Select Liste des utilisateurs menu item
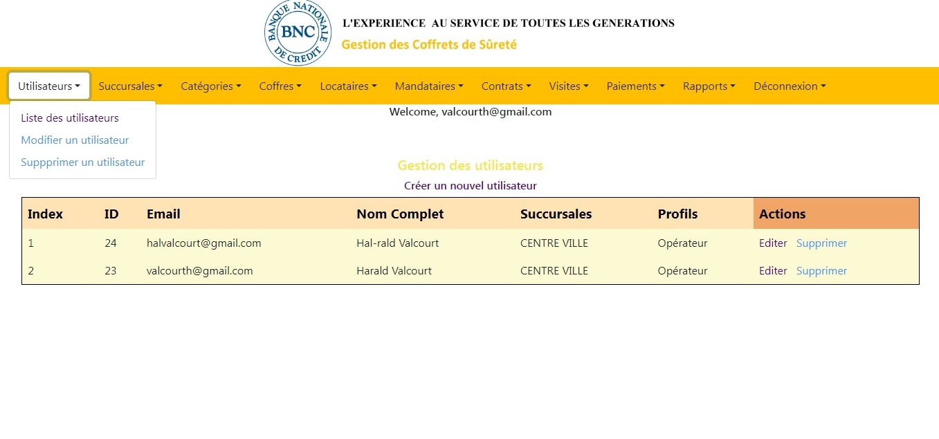Image resolution: width=939 pixels, height=439 pixels. (70, 118)
